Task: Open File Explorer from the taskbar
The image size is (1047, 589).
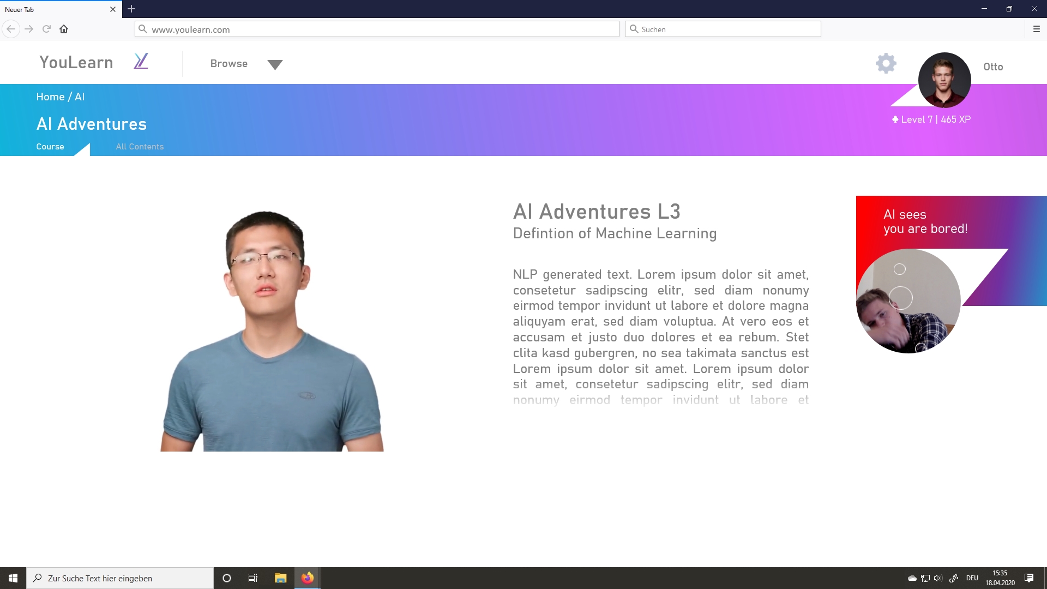Action: click(x=280, y=578)
